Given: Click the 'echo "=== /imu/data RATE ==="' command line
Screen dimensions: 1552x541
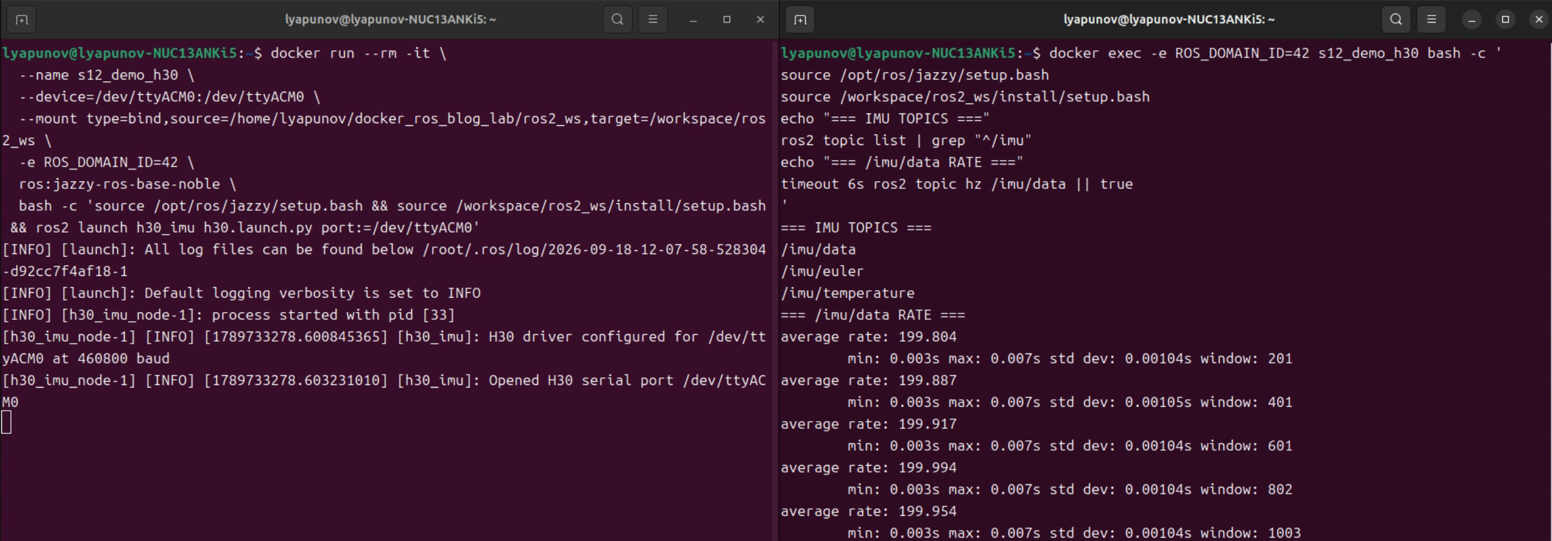Looking at the screenshot, I should [902, 162].
